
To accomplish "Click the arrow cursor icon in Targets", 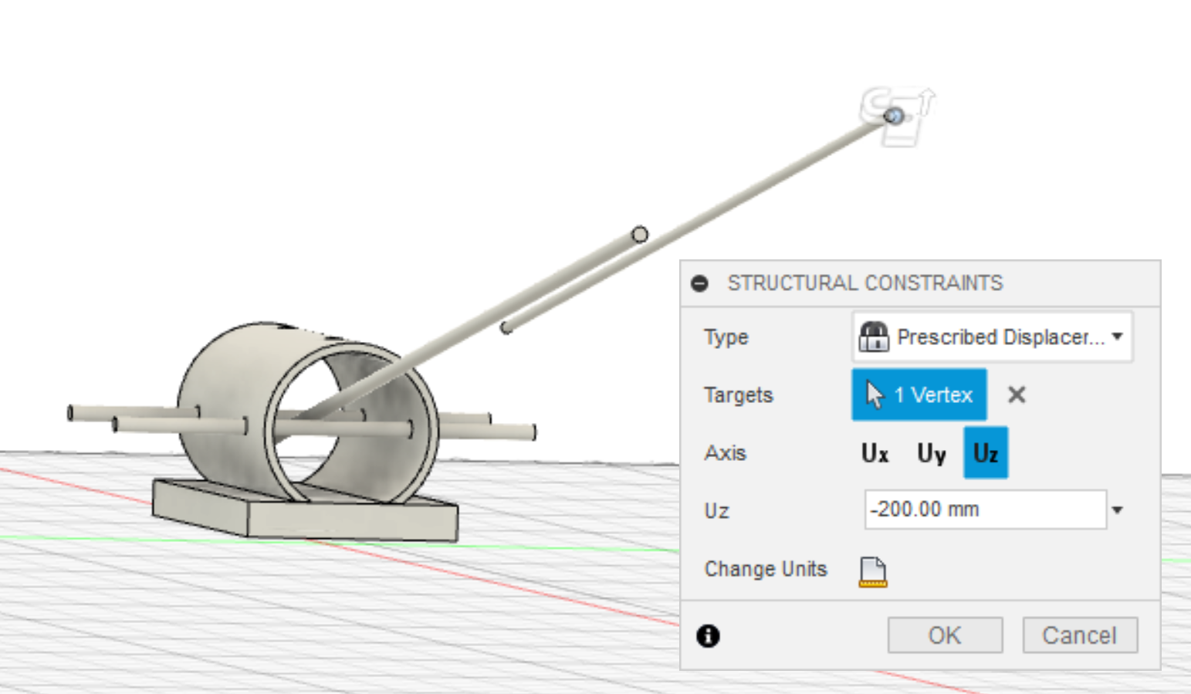I will click(875, 394).
